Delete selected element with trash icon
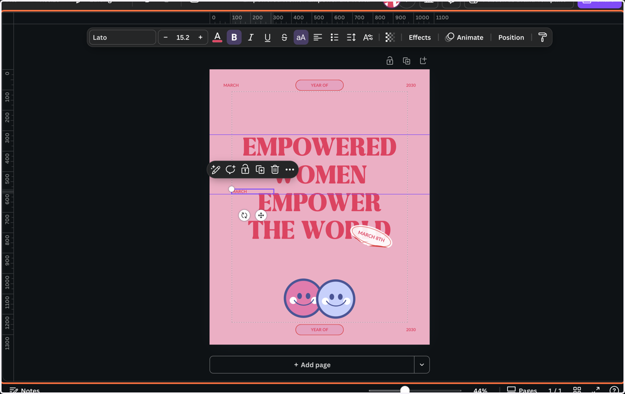Viewport: 625px width, 394px height. click(x=275, y=169)
